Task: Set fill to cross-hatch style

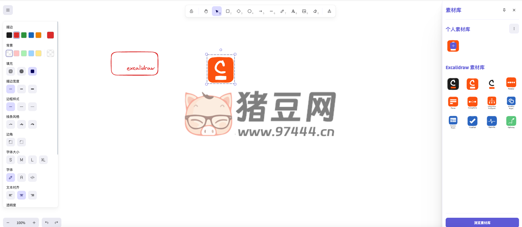Action: coord(22,71)
